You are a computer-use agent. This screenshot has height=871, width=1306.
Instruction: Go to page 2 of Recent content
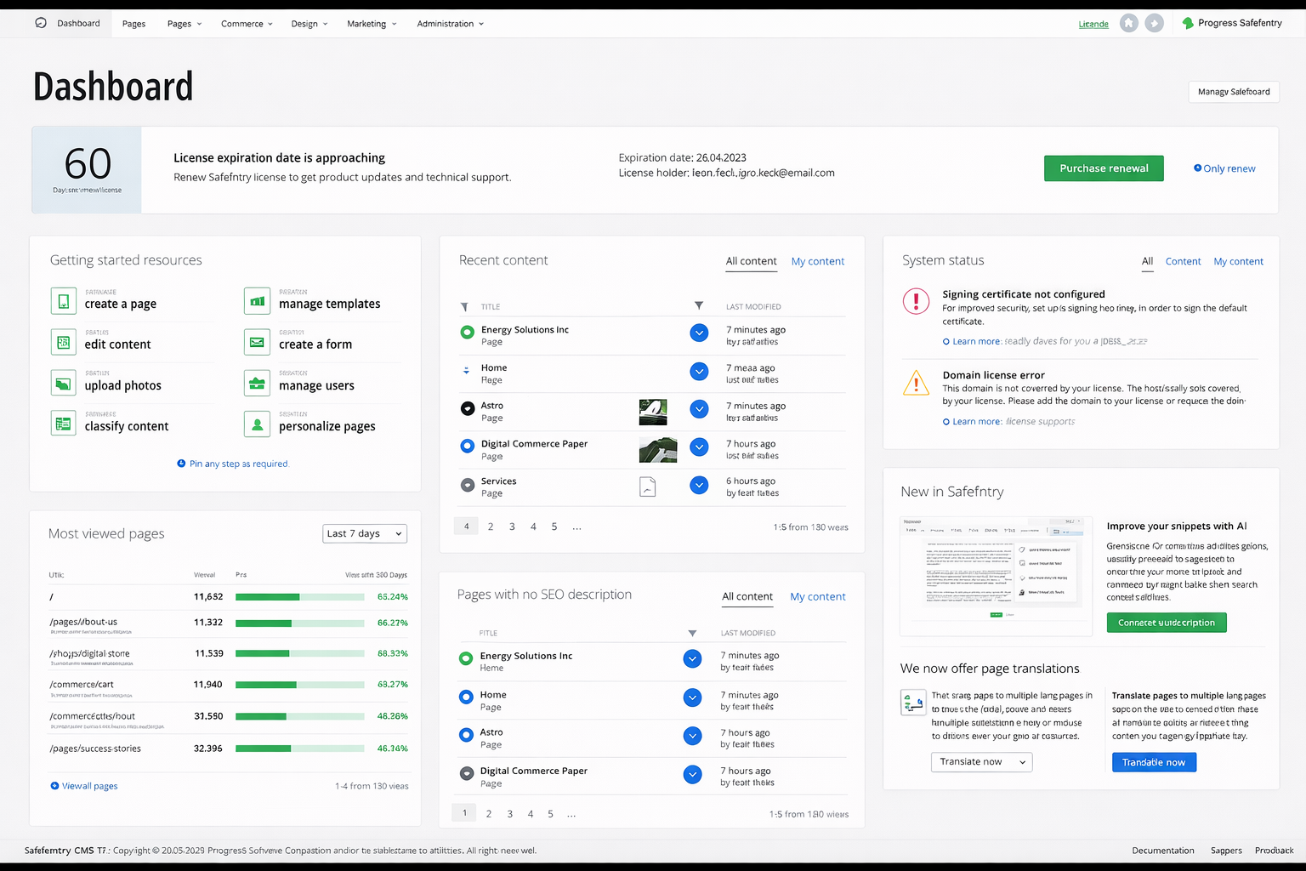[x=491, y=526]
